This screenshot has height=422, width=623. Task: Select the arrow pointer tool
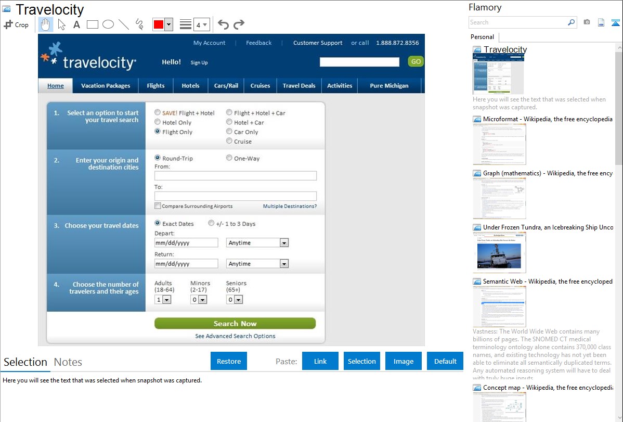[x=61, y=24]
